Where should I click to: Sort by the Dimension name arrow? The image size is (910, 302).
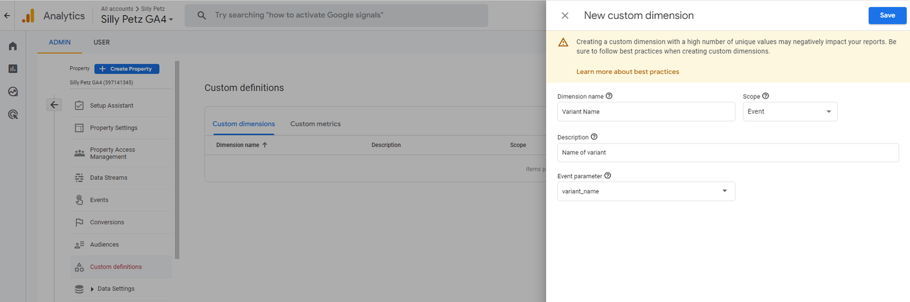point(265,145)
